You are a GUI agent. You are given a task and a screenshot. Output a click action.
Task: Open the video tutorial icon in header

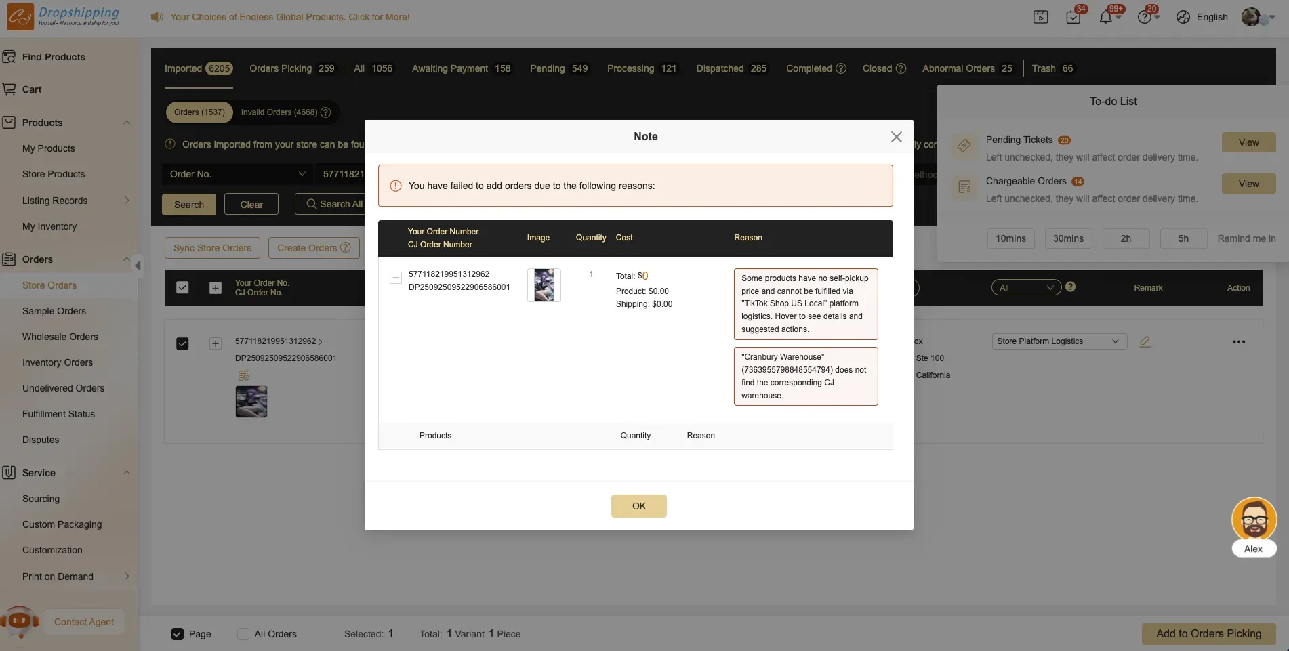1040,17
